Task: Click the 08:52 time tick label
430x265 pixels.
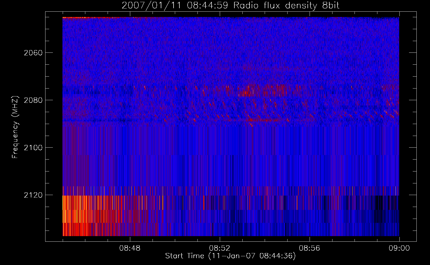Action: pos(220,248)
